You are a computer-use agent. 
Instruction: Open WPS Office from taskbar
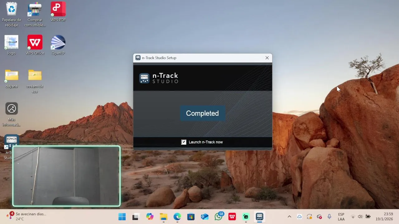point(232,217)
